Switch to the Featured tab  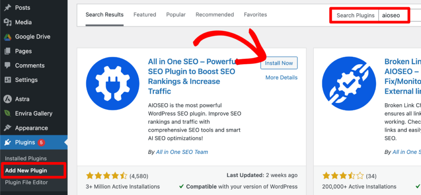tap(145, 14)
